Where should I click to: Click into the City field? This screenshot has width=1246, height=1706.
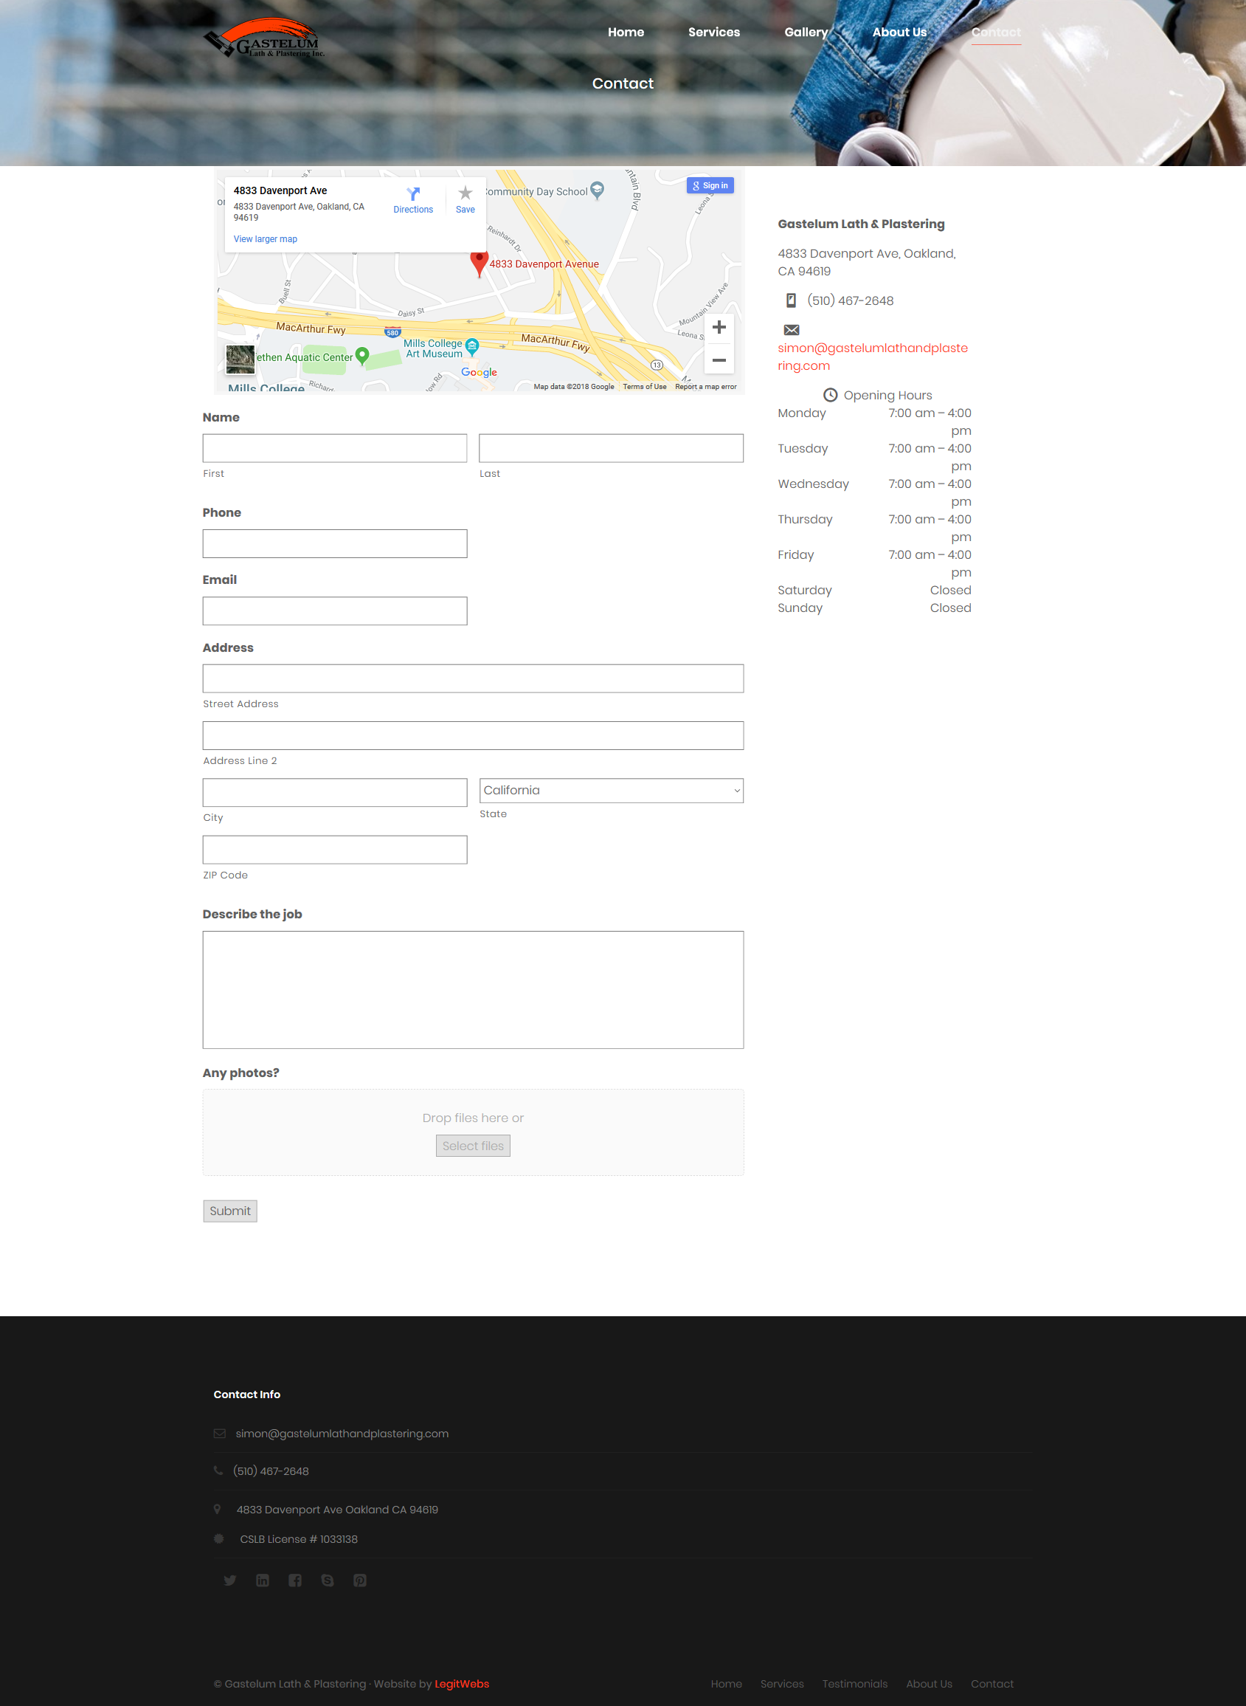[335, 793]
